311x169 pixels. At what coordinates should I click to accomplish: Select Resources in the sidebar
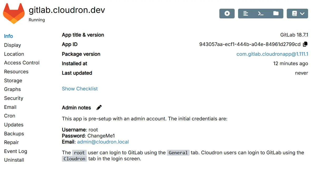pos(16,72)
